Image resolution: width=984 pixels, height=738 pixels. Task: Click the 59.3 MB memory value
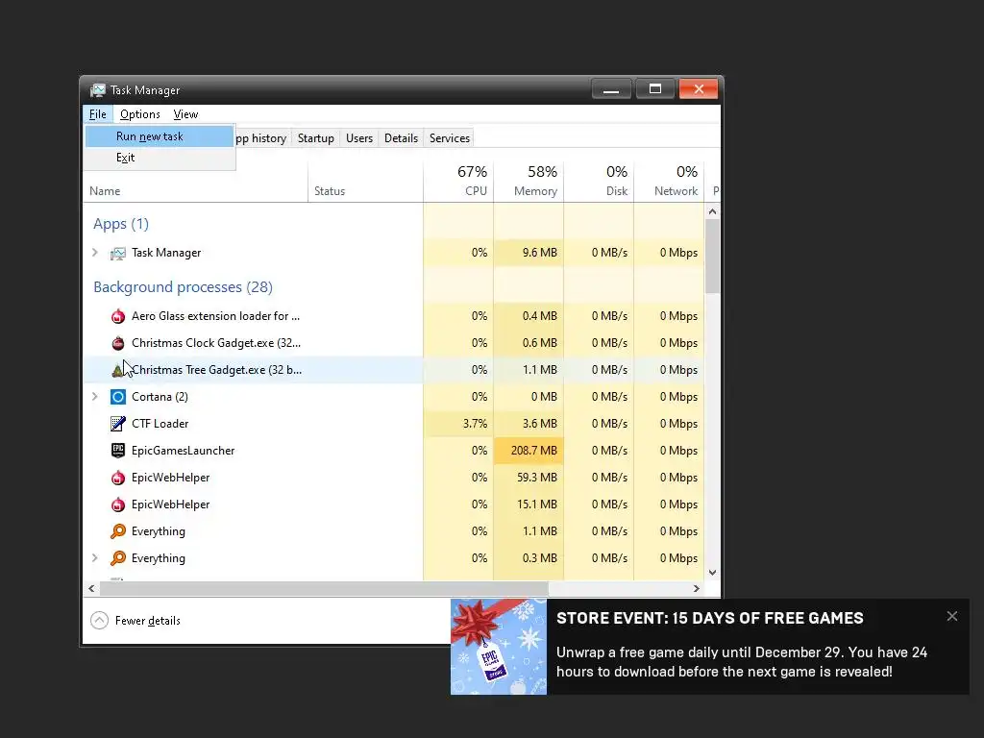point(537,478)
